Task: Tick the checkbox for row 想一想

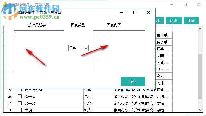Action: (x=20, y=103)
